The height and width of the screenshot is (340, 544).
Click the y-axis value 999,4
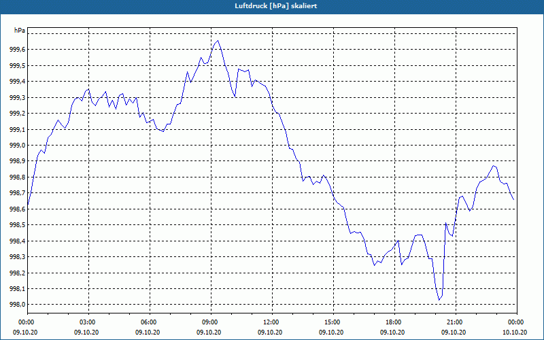(18, 82)
